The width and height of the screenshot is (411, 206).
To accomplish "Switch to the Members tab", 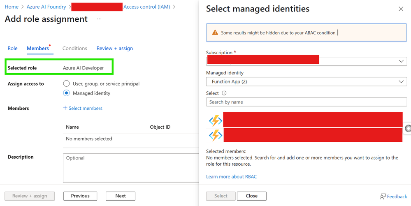I will (38, 48).
